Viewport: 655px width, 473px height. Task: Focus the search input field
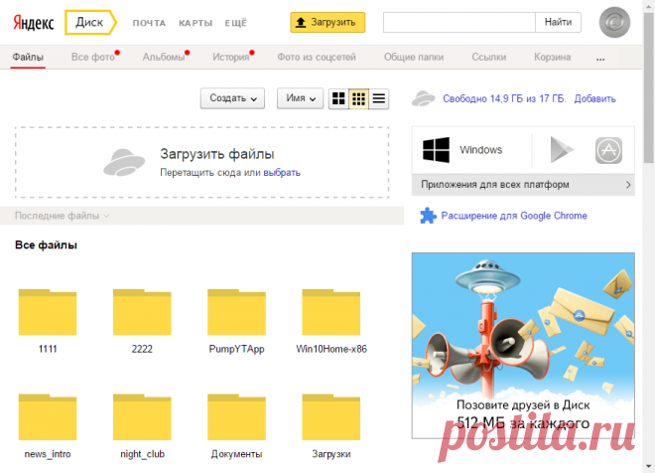459,22
